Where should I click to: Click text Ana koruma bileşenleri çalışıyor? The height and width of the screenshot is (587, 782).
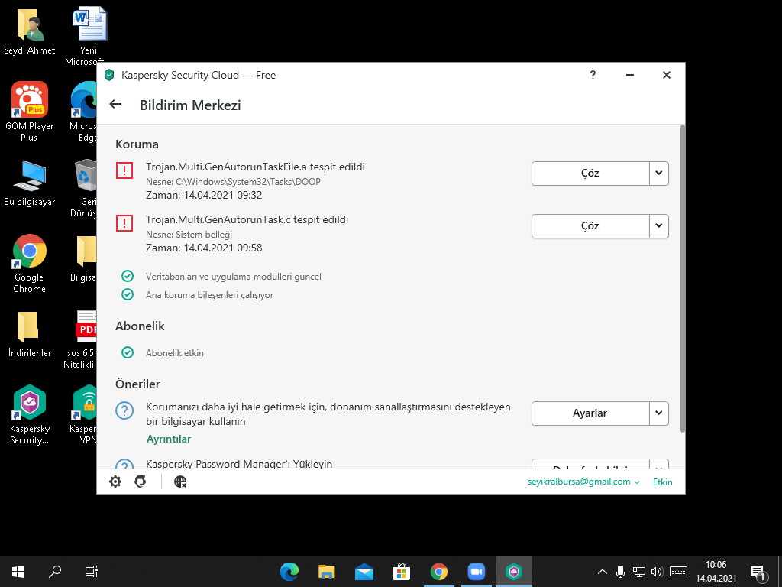coord(209,295)
